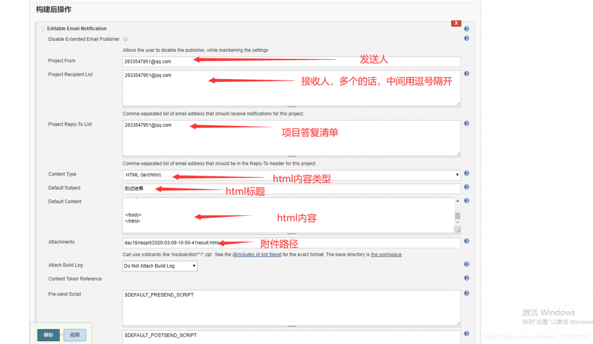The width and height of the screenshot is (593, 344).
Task: Click the Pre-send Script resize bar
Action: click(x=291, y=326)
